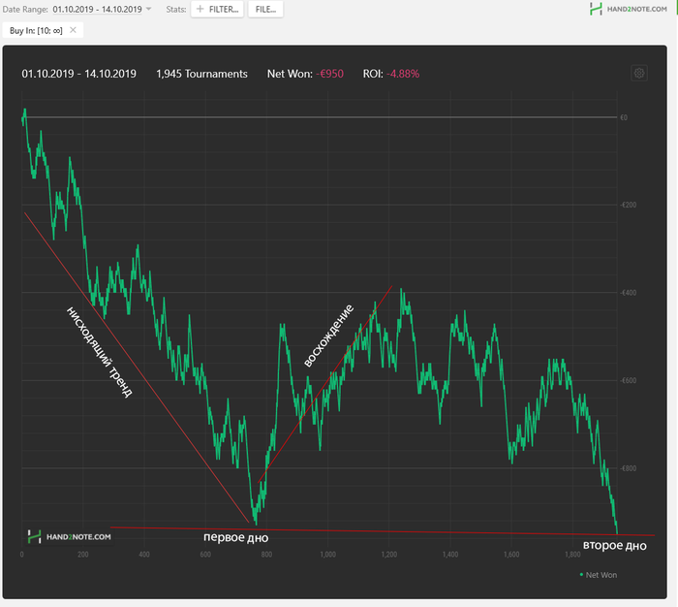Viewport: 678px width, 607px height.
Task: Click the €0 axis label
Action: coord(624,117)
